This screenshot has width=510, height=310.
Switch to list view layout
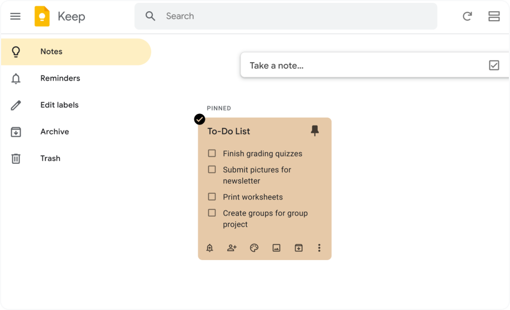click(x=494, y=16)
